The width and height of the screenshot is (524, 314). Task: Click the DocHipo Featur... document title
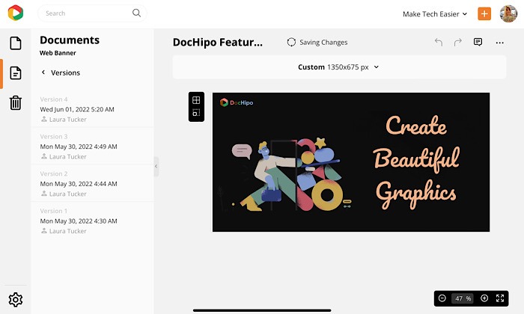(218, 43)
